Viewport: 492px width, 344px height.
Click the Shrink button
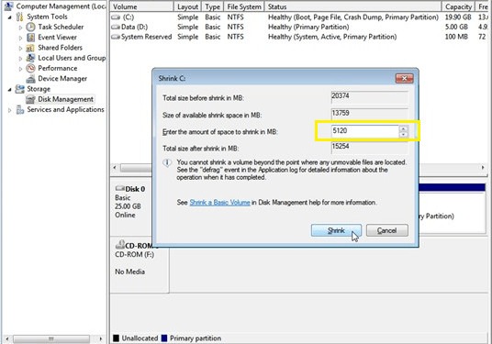point(336,230)
